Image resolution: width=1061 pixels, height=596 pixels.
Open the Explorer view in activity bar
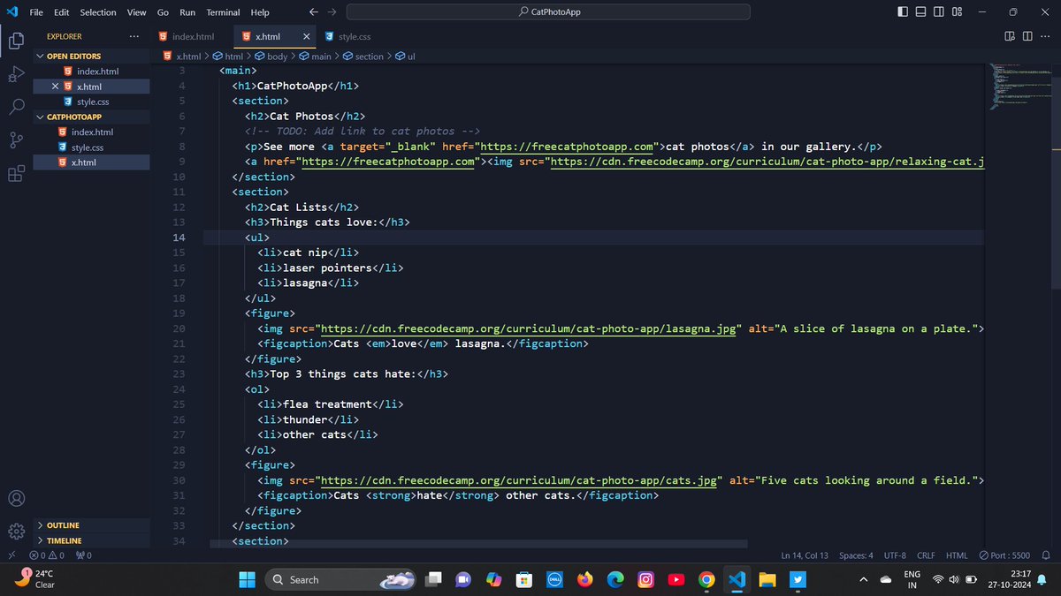(16, 41)
